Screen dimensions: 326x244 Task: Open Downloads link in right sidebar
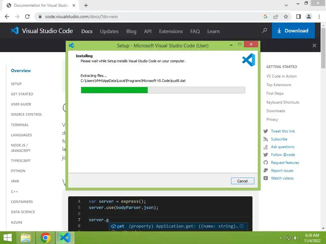tap(276, 111)
